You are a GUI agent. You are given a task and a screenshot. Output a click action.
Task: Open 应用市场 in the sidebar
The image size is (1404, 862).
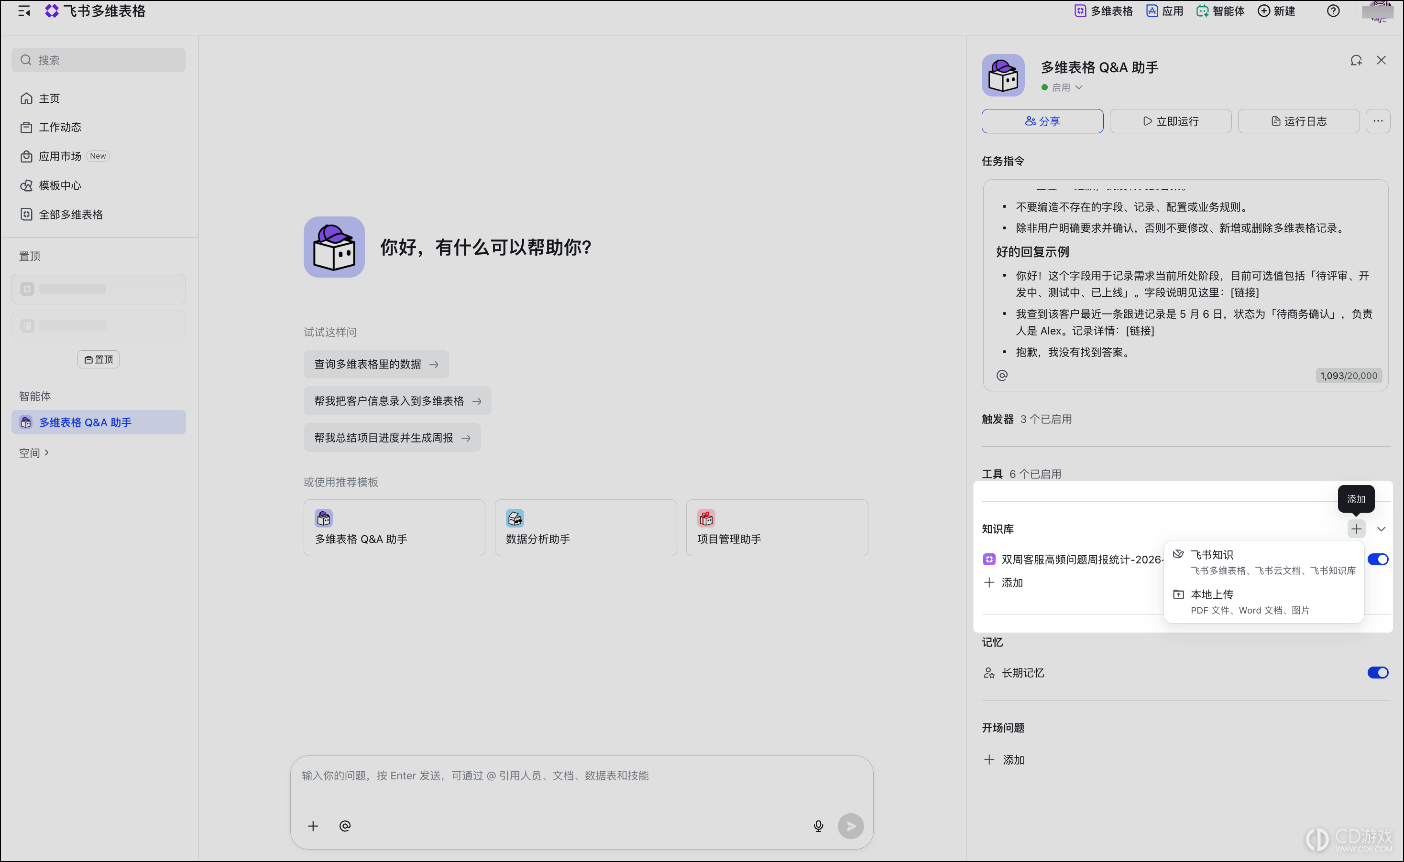(x=99, y=156)
